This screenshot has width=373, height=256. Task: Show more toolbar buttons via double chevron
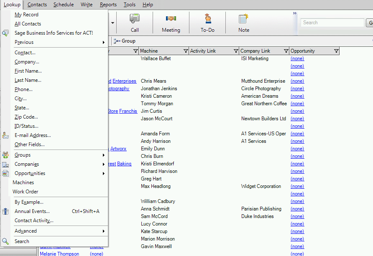point(295,13)
